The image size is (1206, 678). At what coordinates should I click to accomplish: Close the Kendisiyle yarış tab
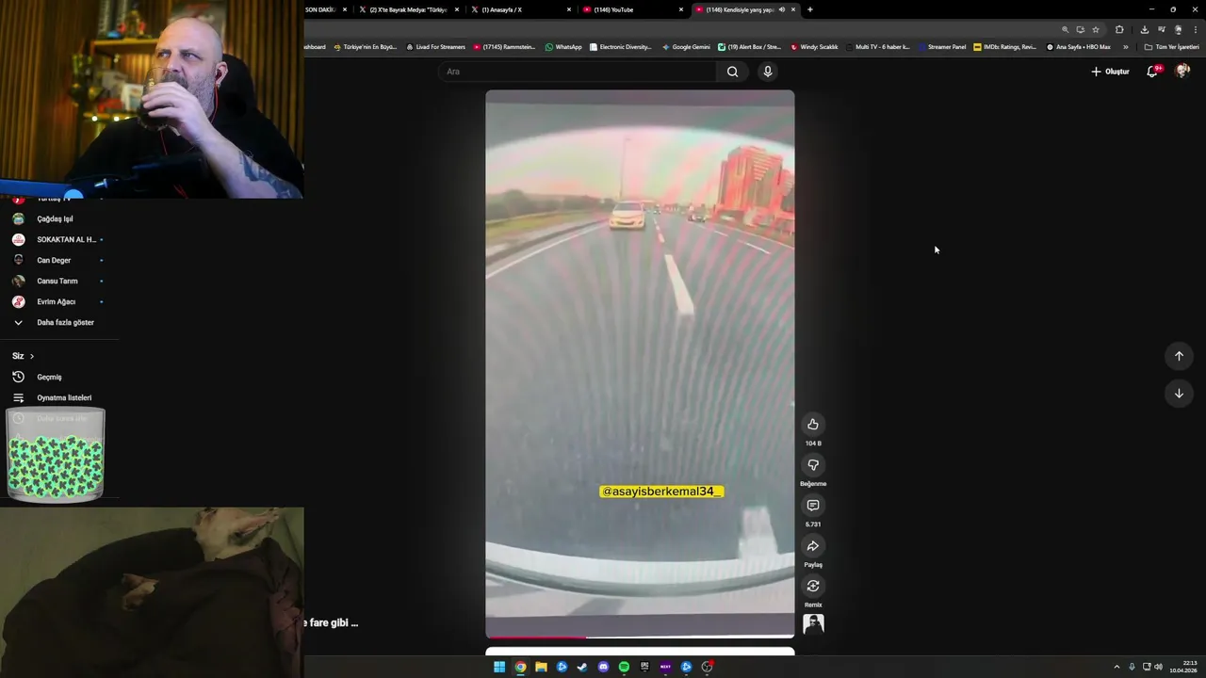[x=793, y=9]
